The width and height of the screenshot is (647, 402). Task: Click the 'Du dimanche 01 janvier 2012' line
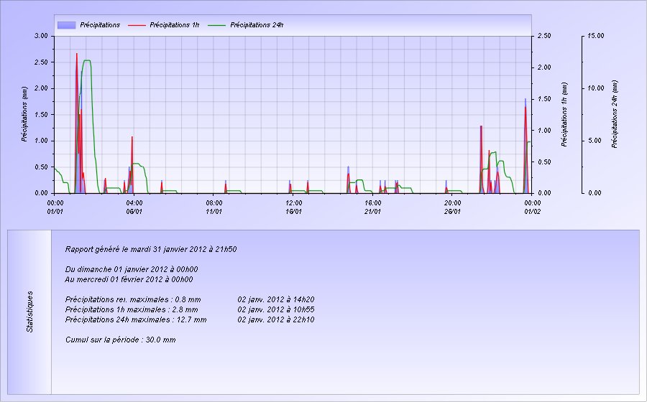132,269
